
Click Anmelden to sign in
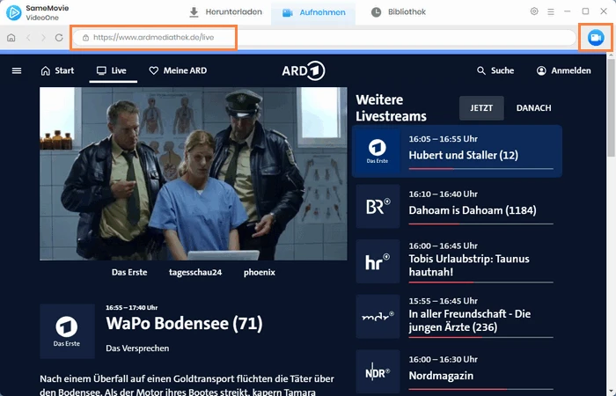tap(563, 70)
